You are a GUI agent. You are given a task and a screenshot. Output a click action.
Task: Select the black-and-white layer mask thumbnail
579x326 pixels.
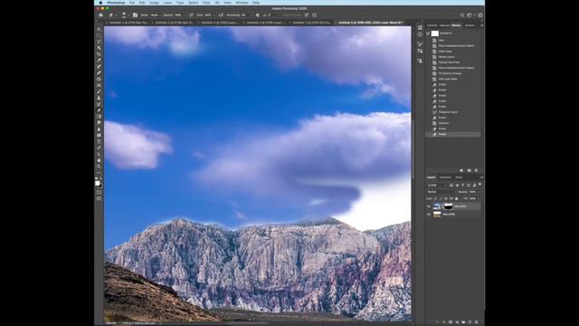pyautogui.click(x=449, y=206)
